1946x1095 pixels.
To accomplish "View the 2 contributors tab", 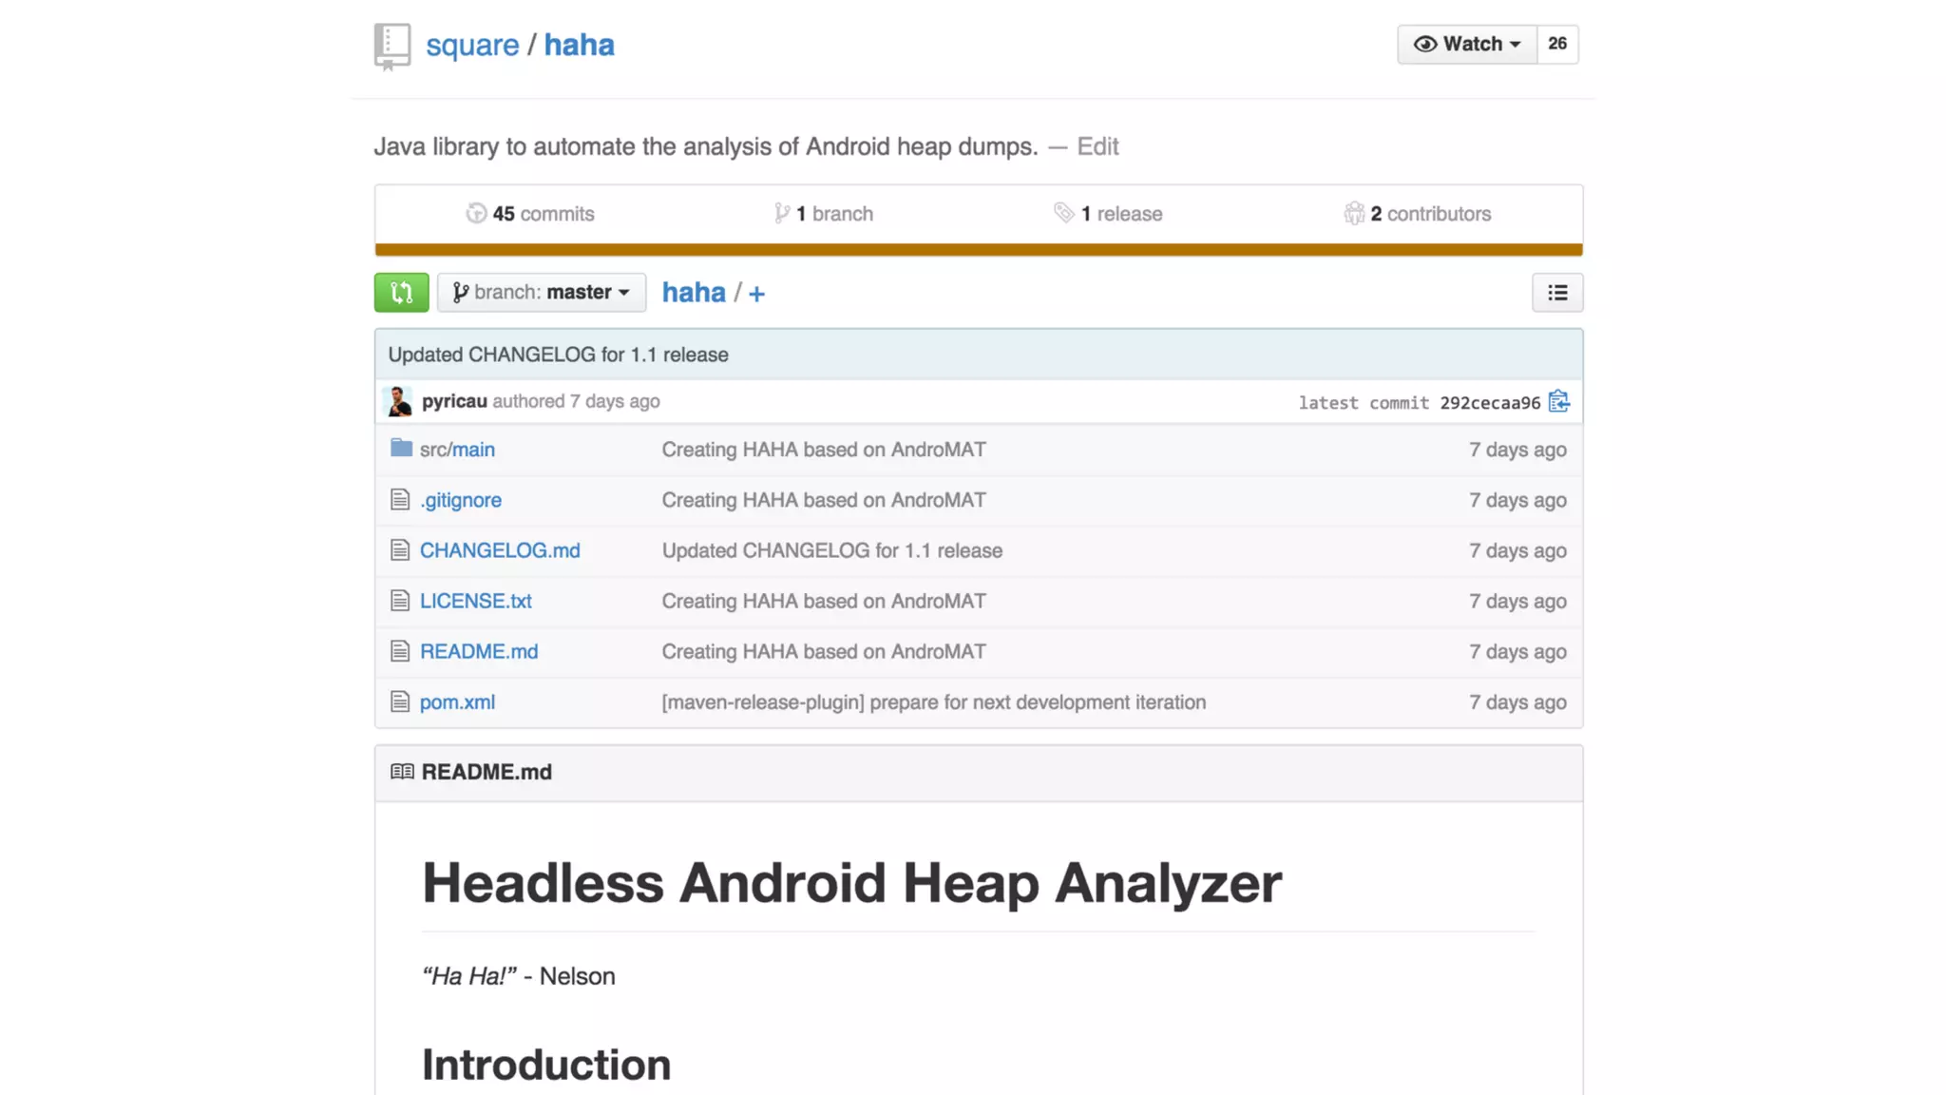I will (1418, 214).
